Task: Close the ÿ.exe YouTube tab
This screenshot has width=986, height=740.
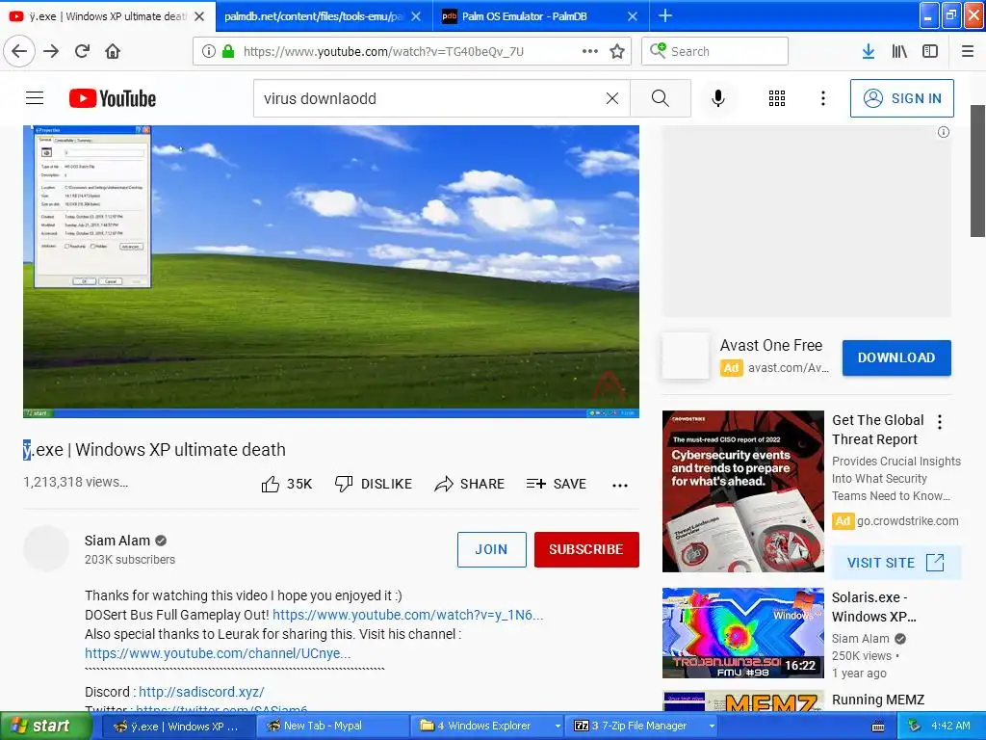Action: 199,16
